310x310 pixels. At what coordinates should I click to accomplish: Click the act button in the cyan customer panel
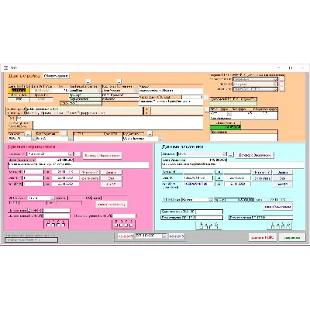pyautogui.click(x=283, y=184)
